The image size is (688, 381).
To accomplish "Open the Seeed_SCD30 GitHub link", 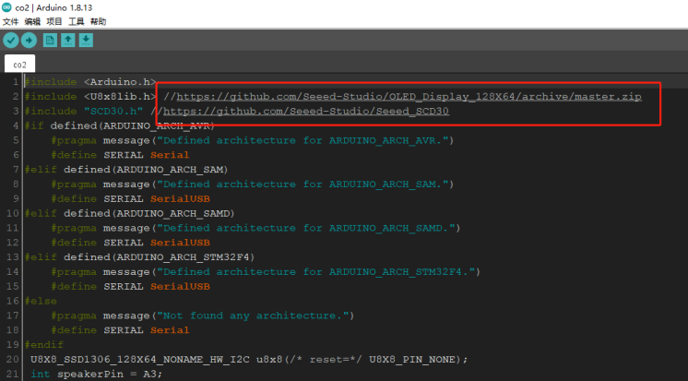I will pyautogui.click(x=306, y=111).
